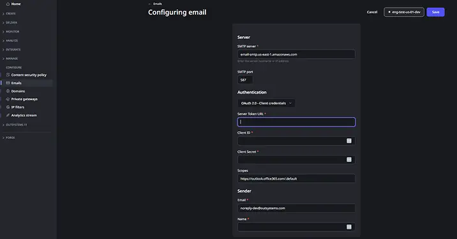Click the Configuring email heading
This screenshot has height=239, width=457.
click(x=177, y=12)
